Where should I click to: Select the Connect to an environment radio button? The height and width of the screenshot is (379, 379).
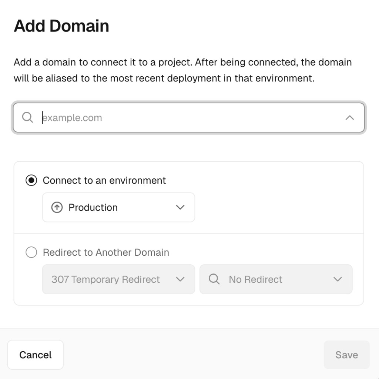pyautogui.click(x=31, y=181)
